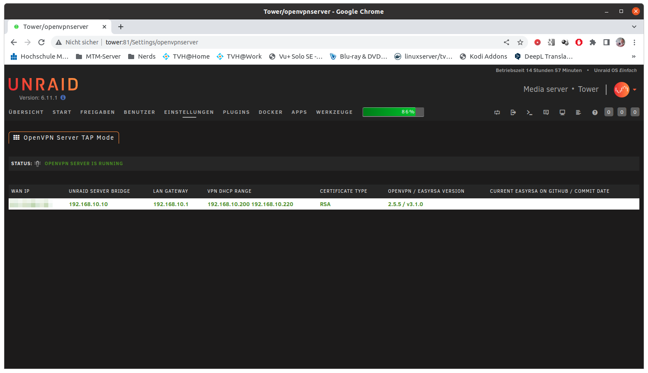Toggle the Chrome side panel icon

[x=607, y=42]
